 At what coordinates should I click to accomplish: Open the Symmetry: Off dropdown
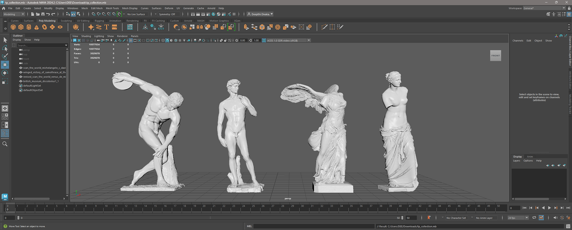(169, 14)
